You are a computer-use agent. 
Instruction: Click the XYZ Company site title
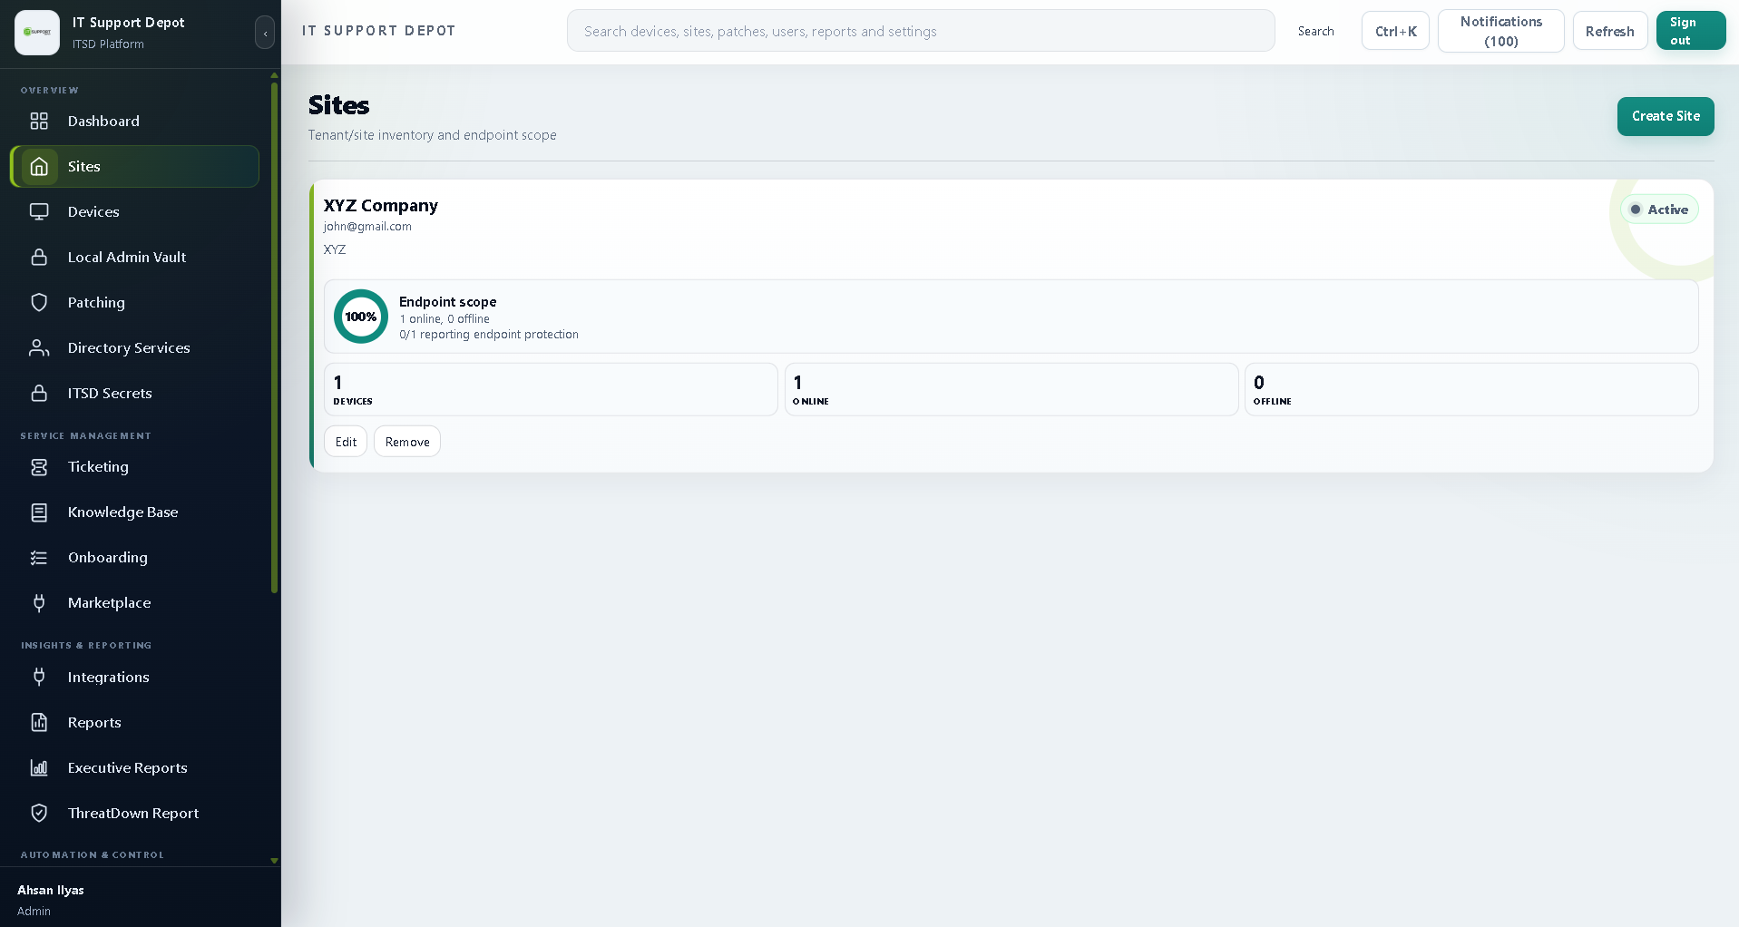[x=381, y=206]
